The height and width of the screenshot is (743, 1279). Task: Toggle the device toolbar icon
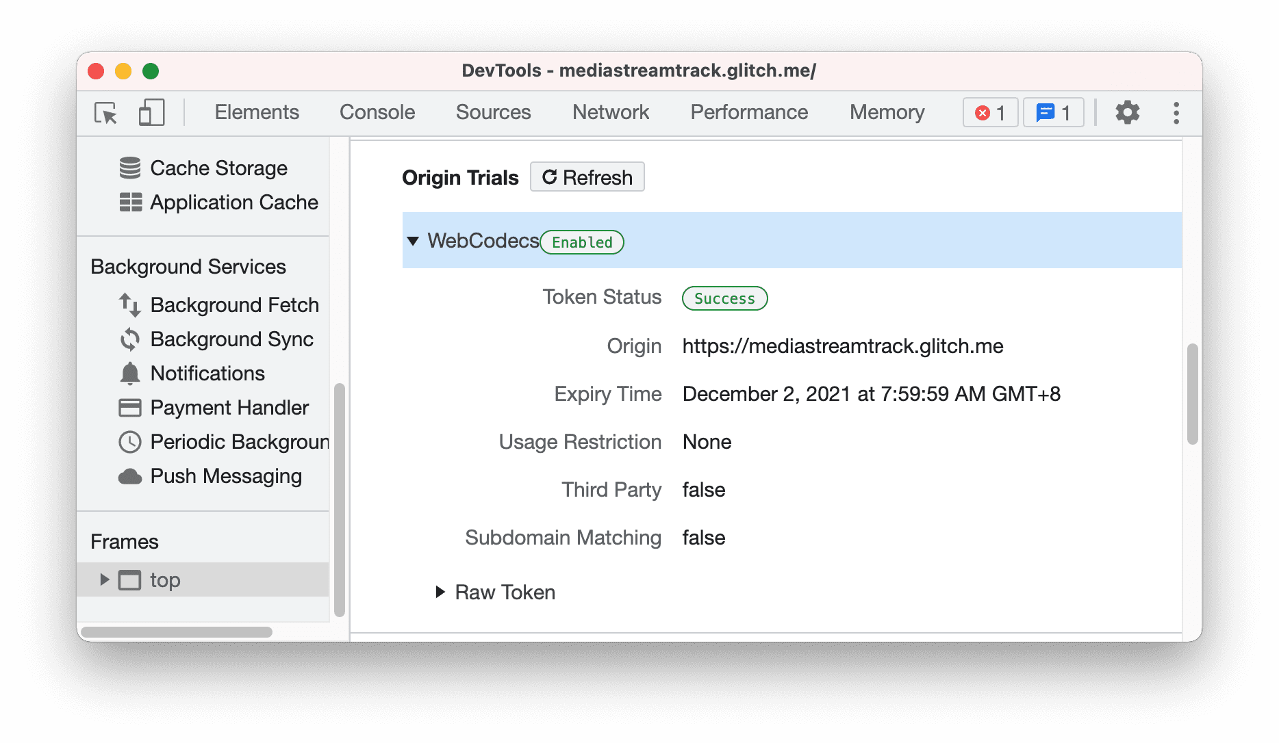point(151,113)
